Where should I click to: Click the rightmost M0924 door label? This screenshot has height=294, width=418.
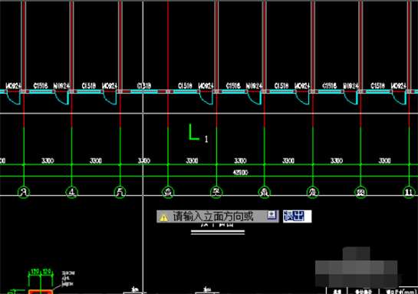(x=399, y=86)
